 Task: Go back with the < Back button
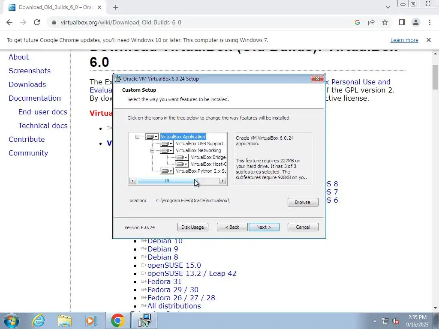click(x=232, y=227)
